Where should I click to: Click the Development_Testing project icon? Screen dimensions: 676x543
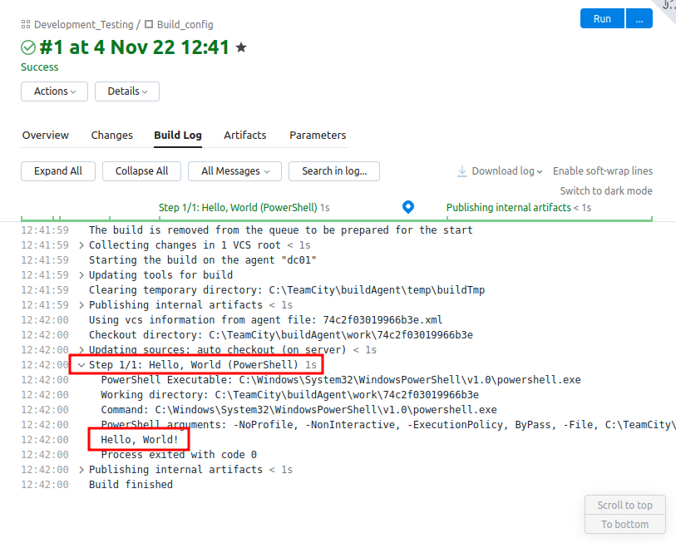[26, 25]
